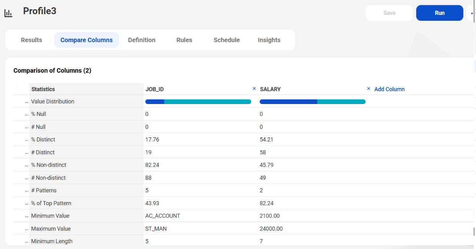Open the # Patterns row ellipsis menu

27,191
